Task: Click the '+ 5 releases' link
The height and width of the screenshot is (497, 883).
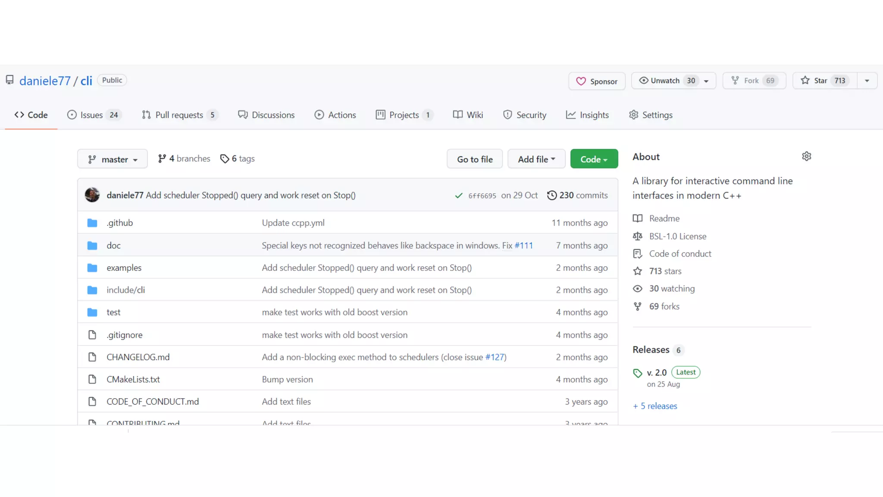Action: [x=655, y=406]
